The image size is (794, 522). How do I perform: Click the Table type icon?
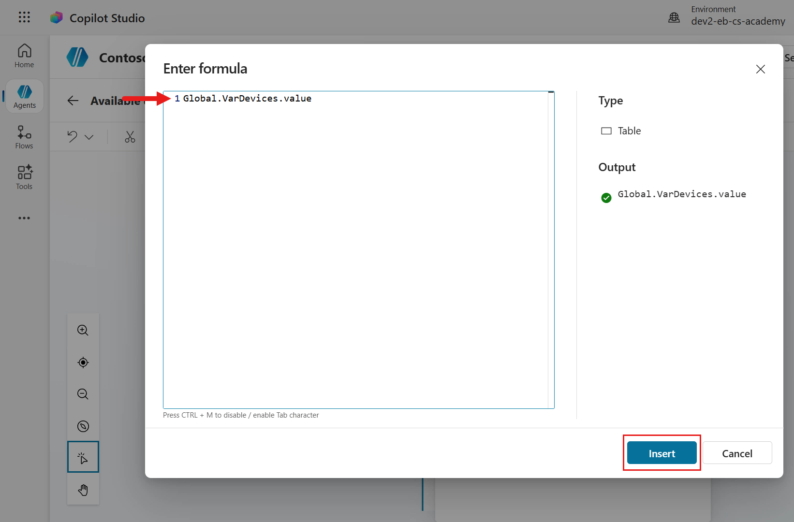tap(606, 131)
